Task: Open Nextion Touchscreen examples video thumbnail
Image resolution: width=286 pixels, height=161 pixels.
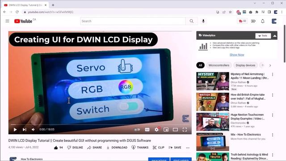Action: click(x=213, y=122)
